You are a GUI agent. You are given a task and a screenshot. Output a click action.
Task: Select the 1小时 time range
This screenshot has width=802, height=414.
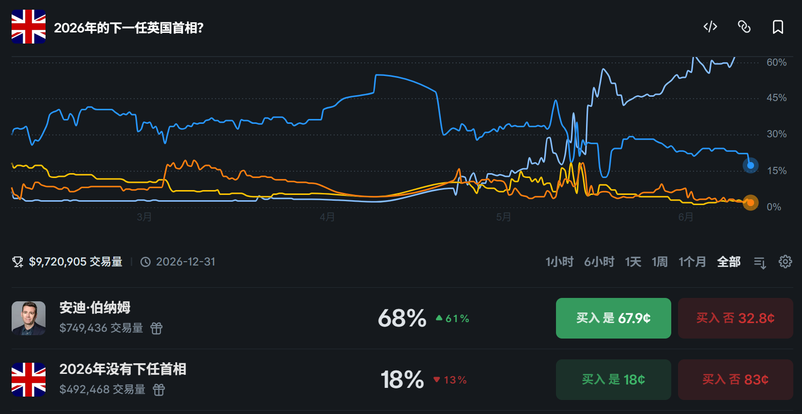[x=559, y=262]
